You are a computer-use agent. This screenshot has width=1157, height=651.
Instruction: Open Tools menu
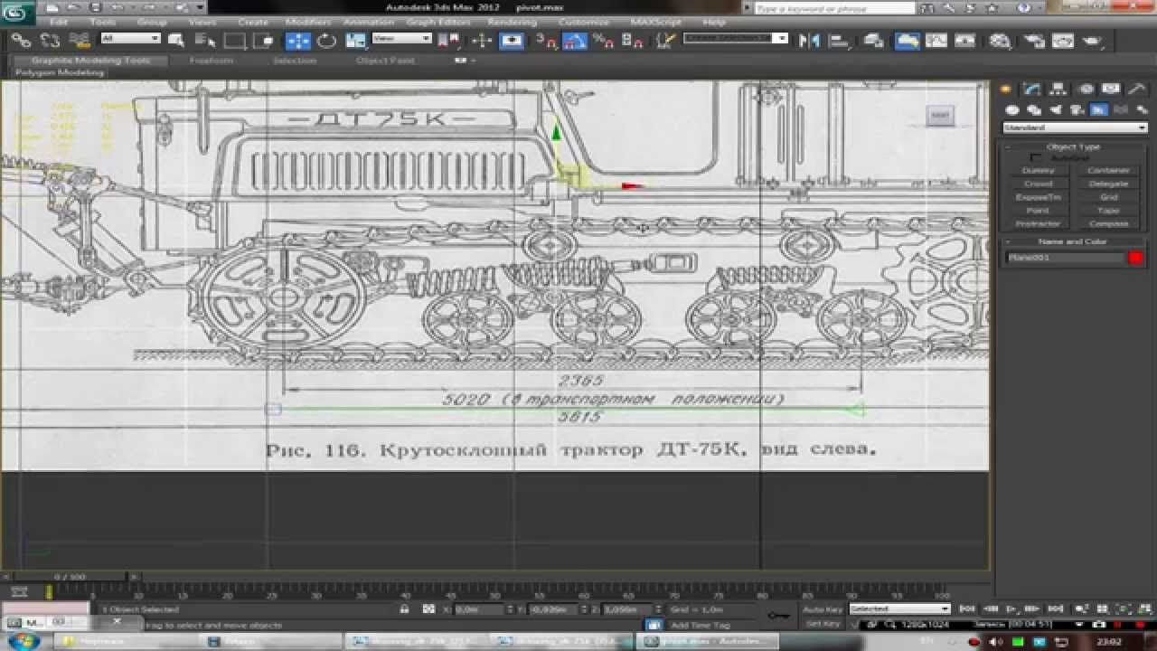click(x=103, y=22)
